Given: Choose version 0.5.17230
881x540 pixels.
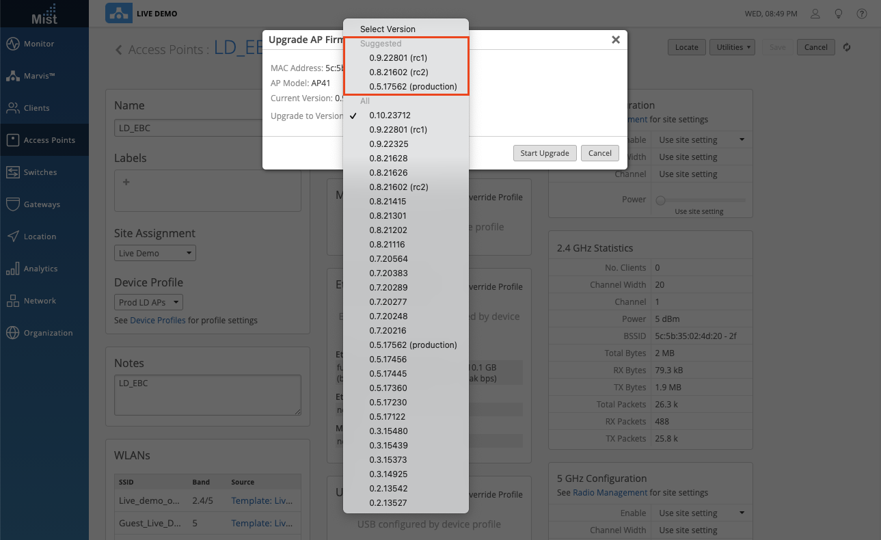Looking at the screenshot, I should coord(406,402).
